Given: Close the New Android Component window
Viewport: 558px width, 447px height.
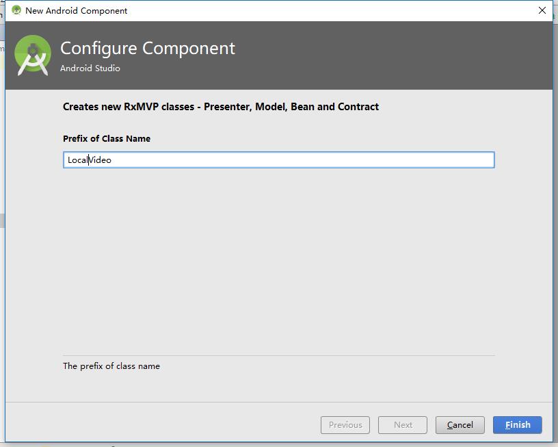Looking at the screenshot, I should [542, 10].
